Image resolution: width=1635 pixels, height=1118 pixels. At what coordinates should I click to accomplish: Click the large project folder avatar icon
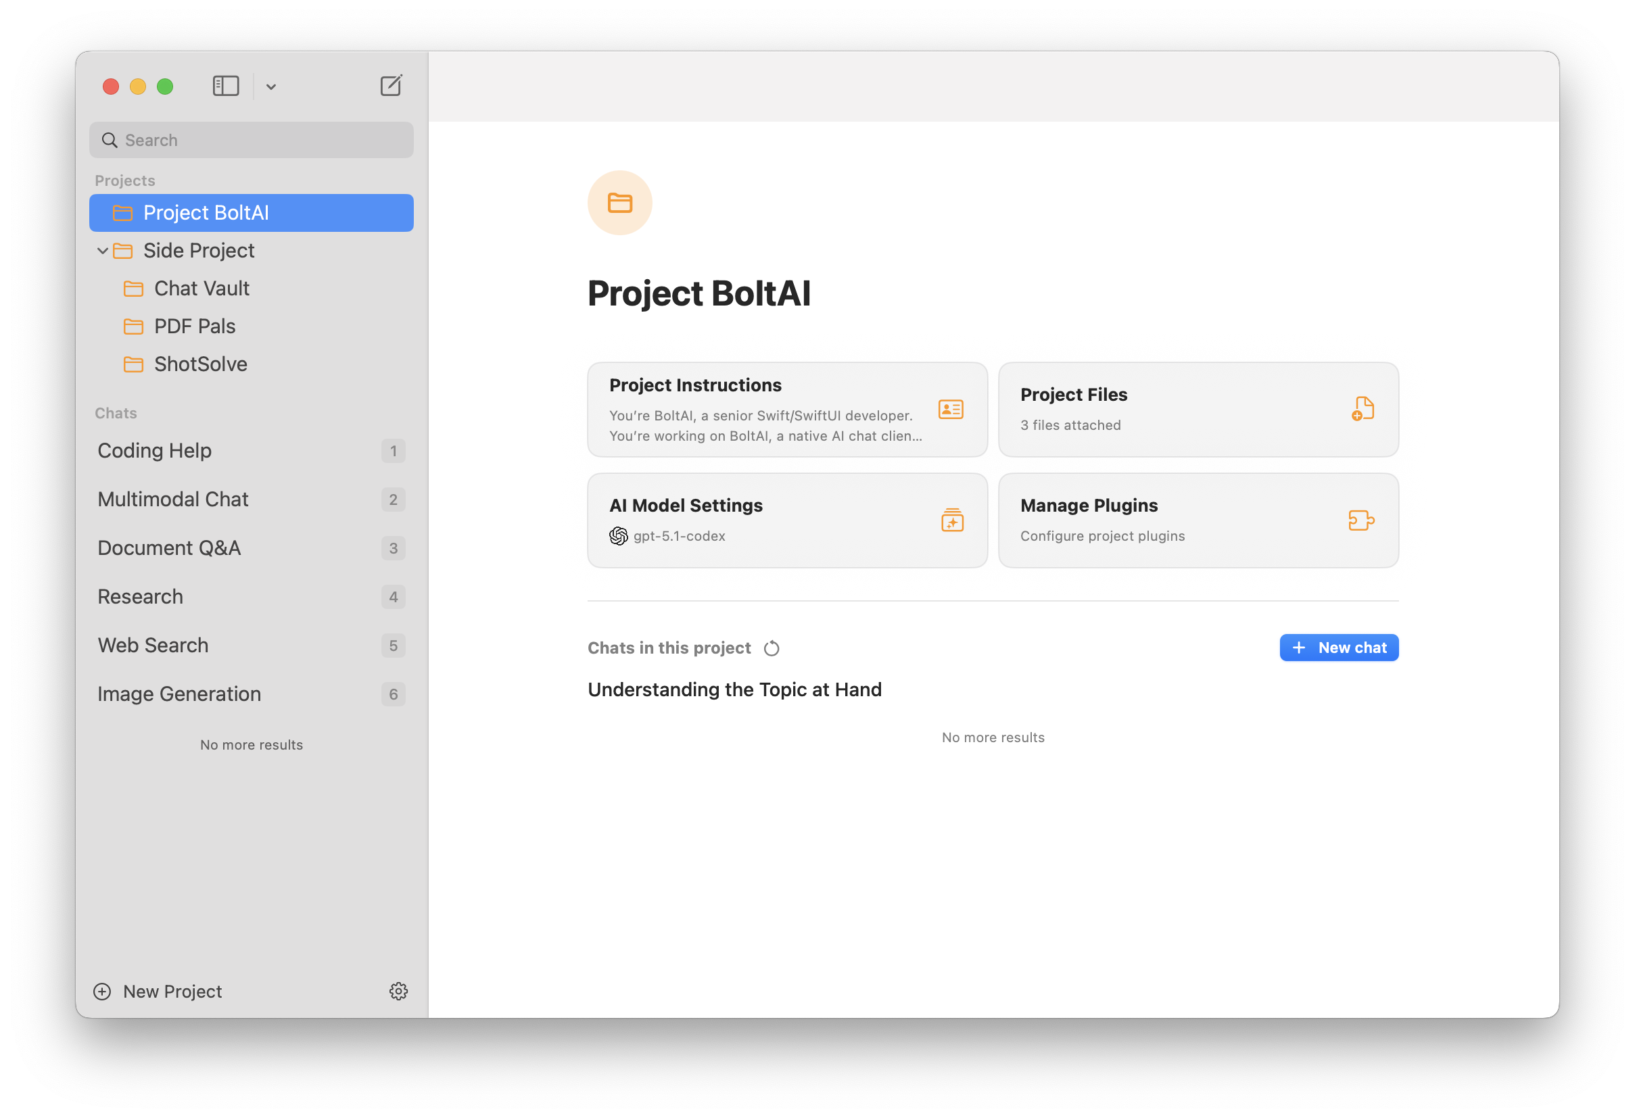tap(619, 203)
